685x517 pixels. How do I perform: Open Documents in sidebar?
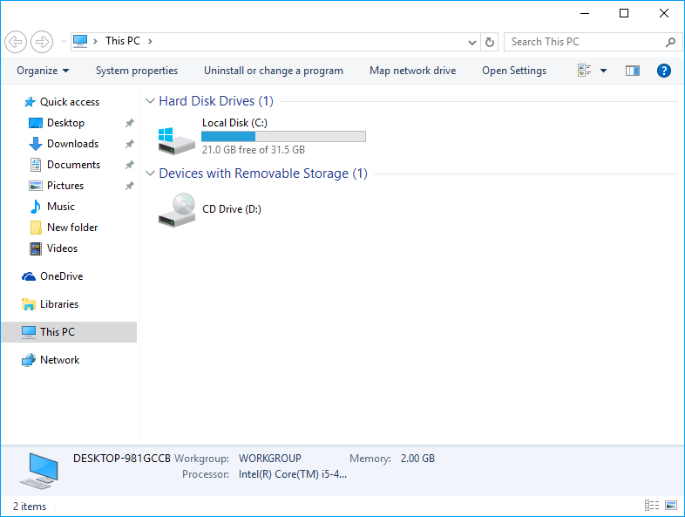pos(73,165)
